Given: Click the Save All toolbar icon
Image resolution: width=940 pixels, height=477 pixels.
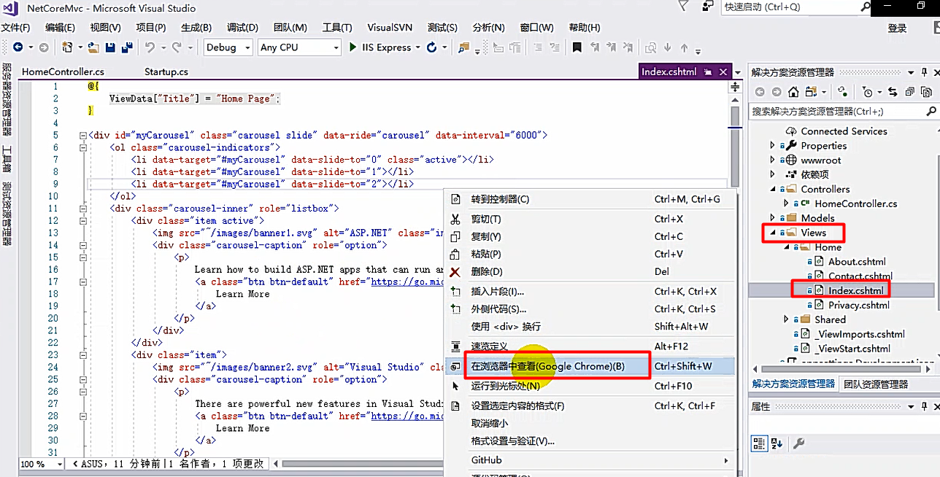Looking at the screenshot, I should tap(127, 47).
